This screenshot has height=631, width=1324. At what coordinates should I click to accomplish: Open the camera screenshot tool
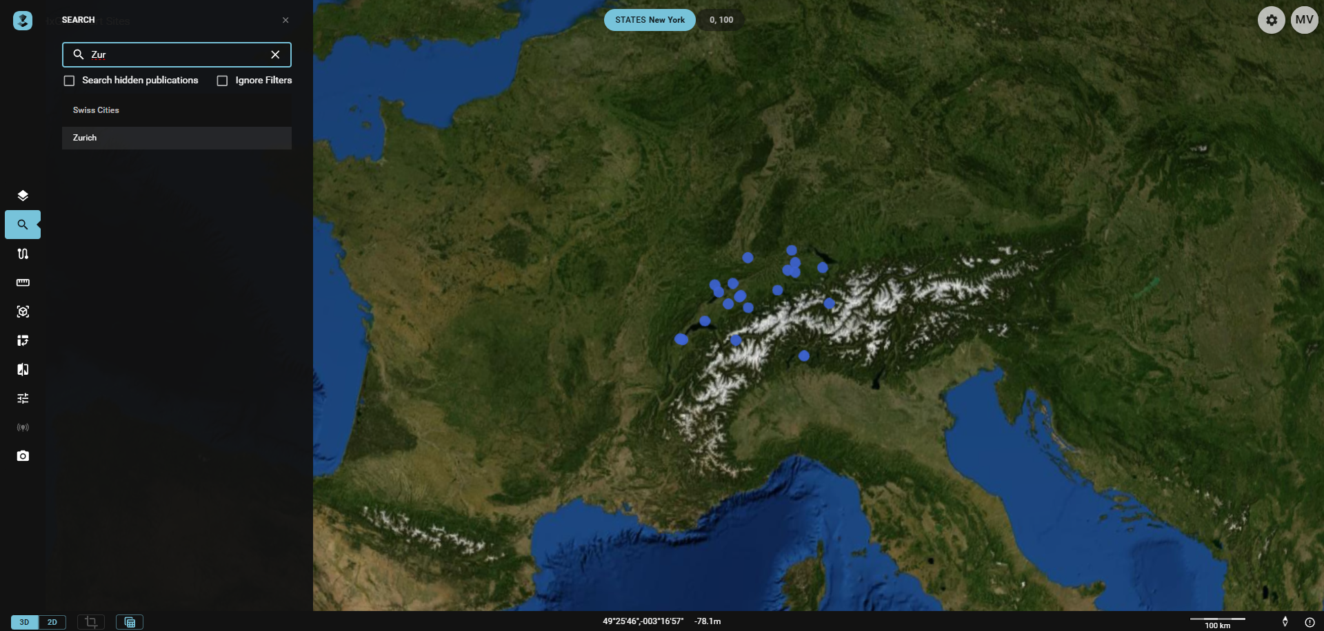click(x=23, y=455)
